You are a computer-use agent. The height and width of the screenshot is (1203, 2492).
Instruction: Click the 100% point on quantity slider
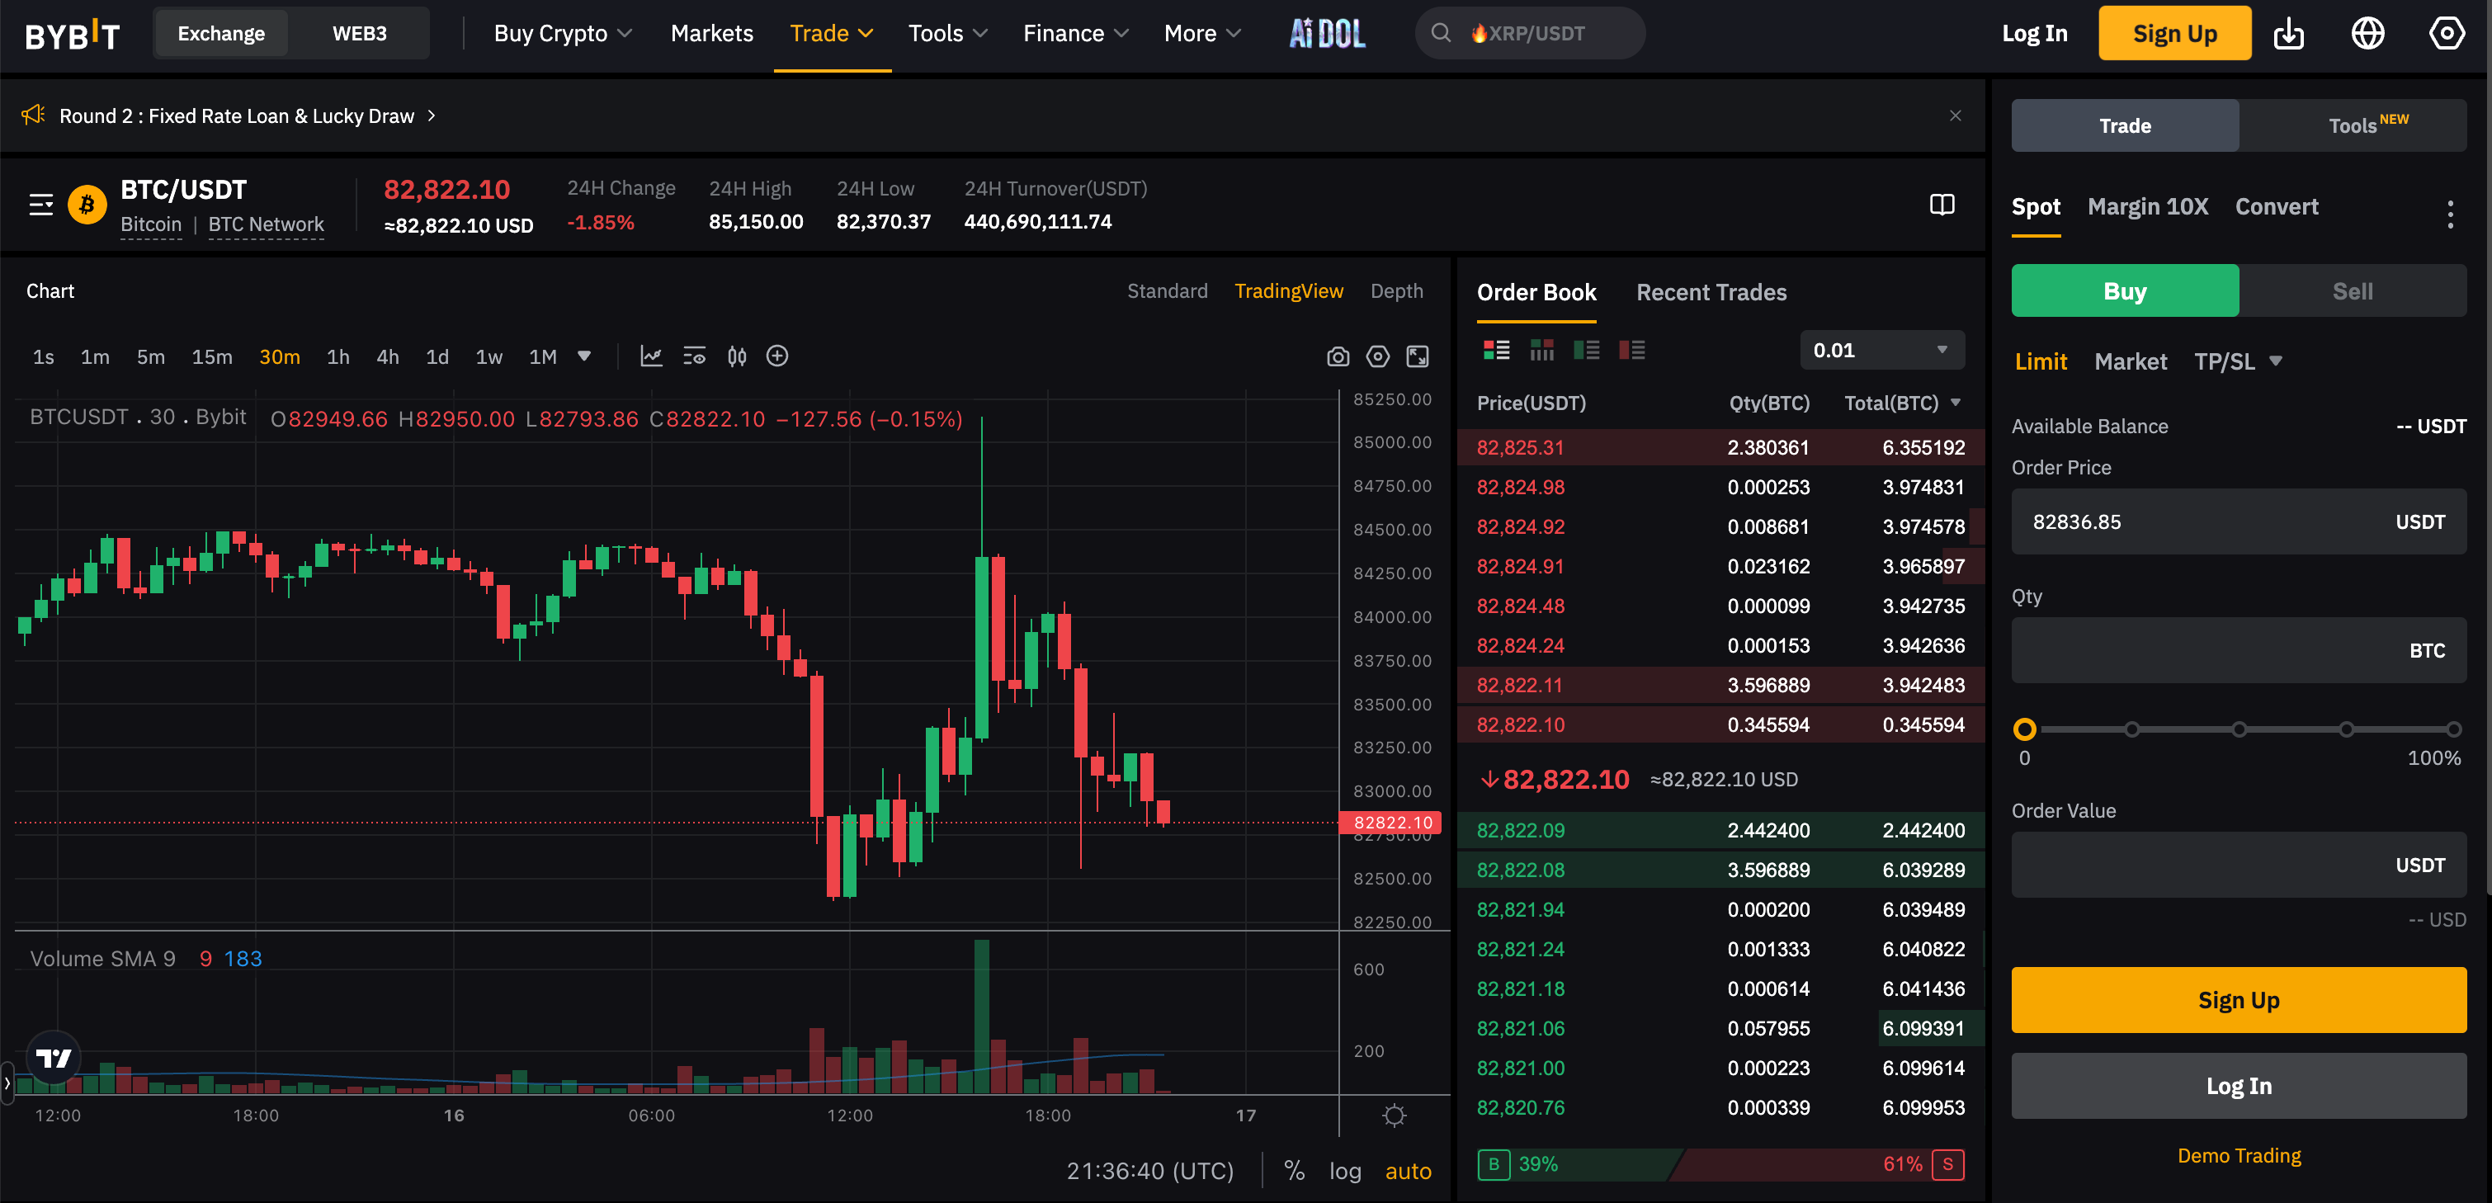tap(2452, 729)
